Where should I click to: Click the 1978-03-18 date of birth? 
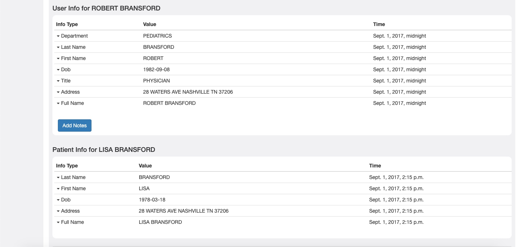(152, 200)
